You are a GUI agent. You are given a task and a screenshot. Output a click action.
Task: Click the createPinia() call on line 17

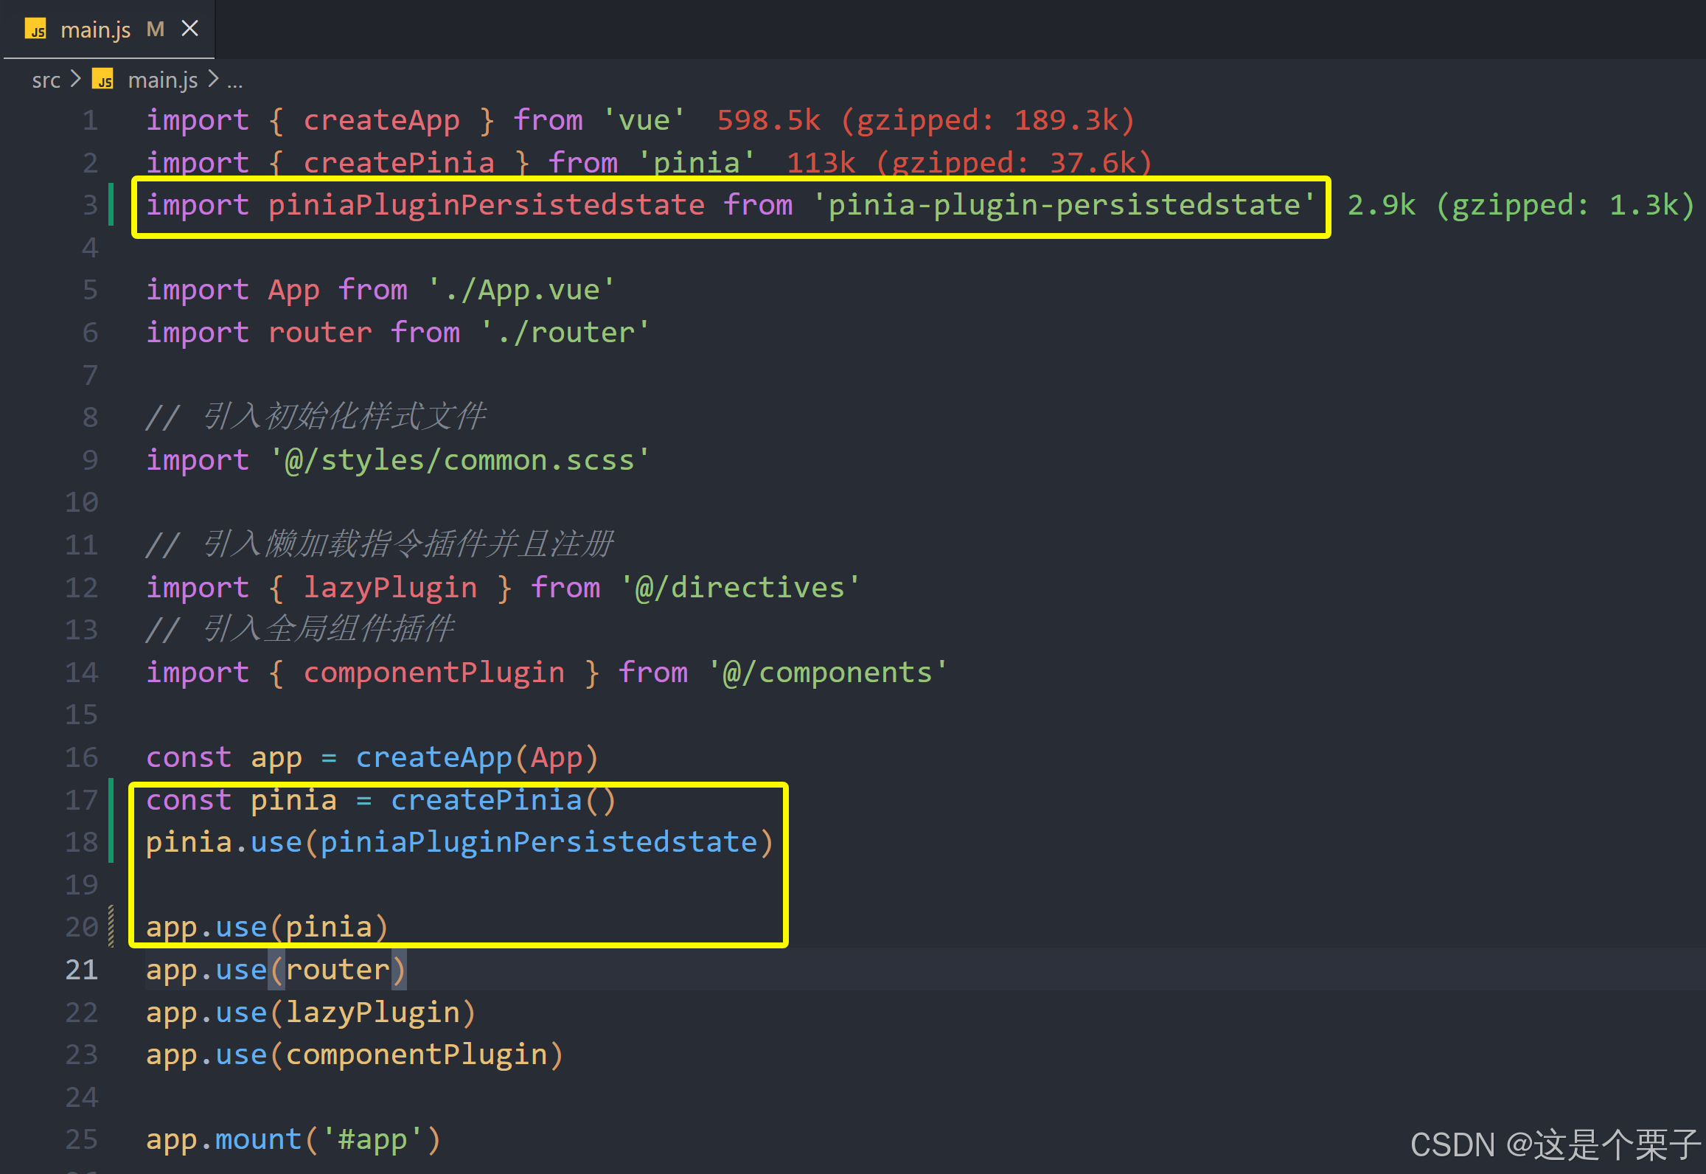click(503, 800)
